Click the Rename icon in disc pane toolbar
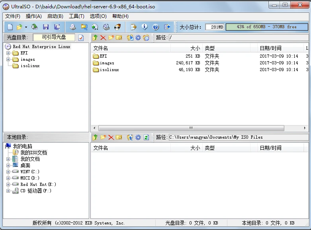The image size is (311, 230). point(119,38)
